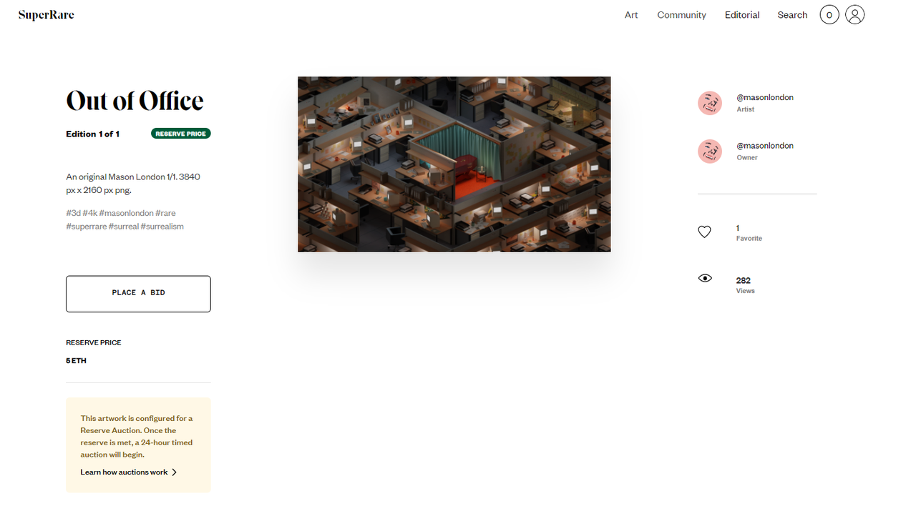The height and width of the screenshot is (506, 916).
Task: Click the artist name @masonlondon link
Action: [x=765, y=97]
